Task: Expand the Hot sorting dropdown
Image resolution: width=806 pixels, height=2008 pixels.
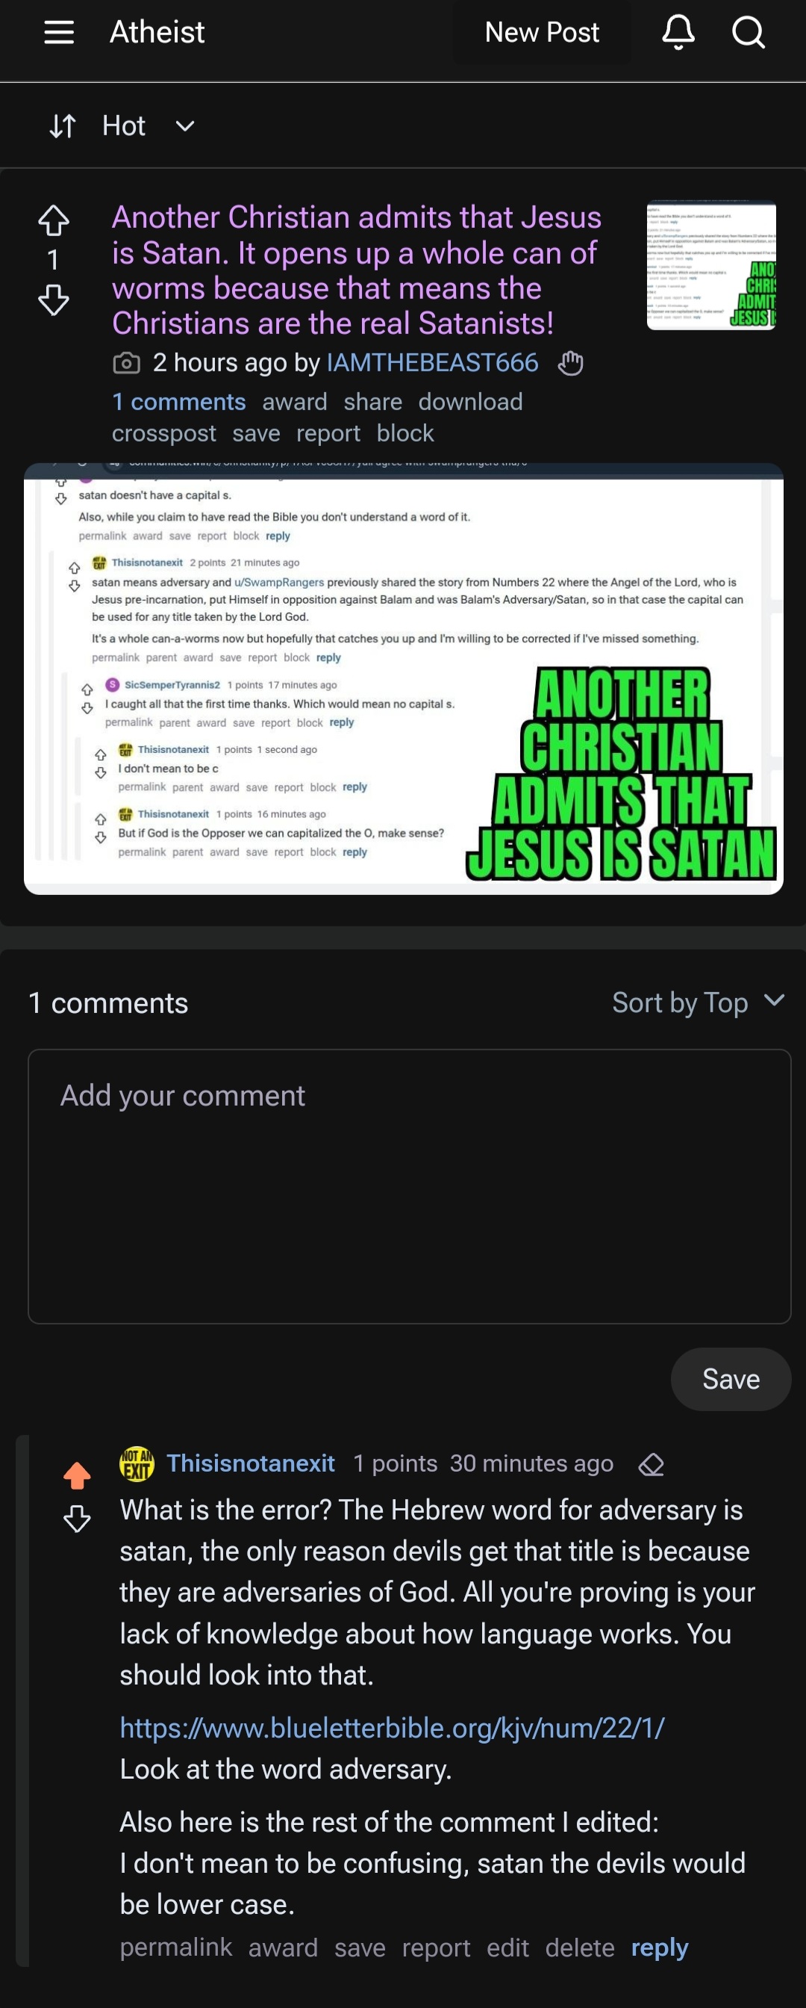Action: [x=184, y=125]
